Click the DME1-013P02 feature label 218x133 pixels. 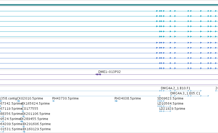pyautogui.click(x=109, y=72)
